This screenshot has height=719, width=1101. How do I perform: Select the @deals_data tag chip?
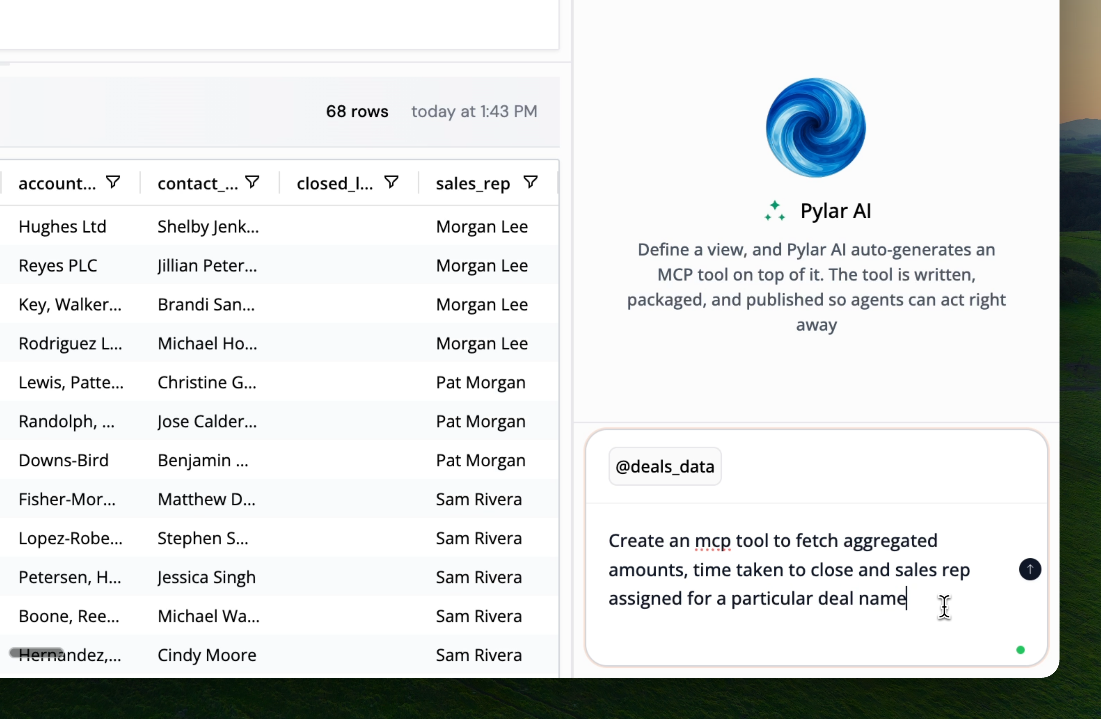pyautogui.click(x=665, y=467)
